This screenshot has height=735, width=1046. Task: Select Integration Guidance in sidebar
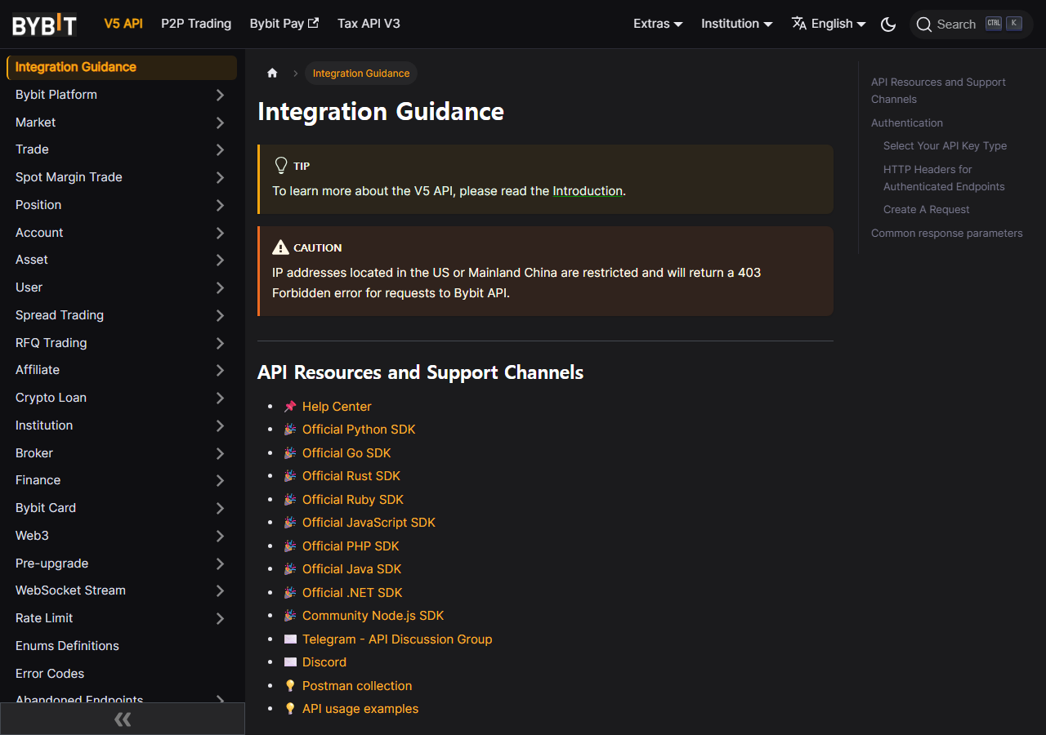122,68
